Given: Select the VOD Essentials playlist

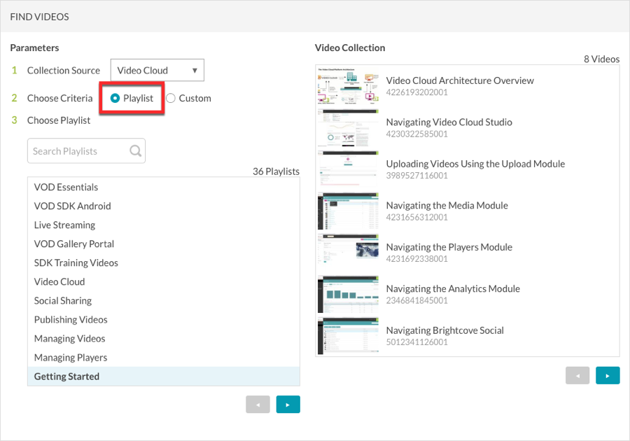Looking at the screenshot, I should [x=164, y=187].
